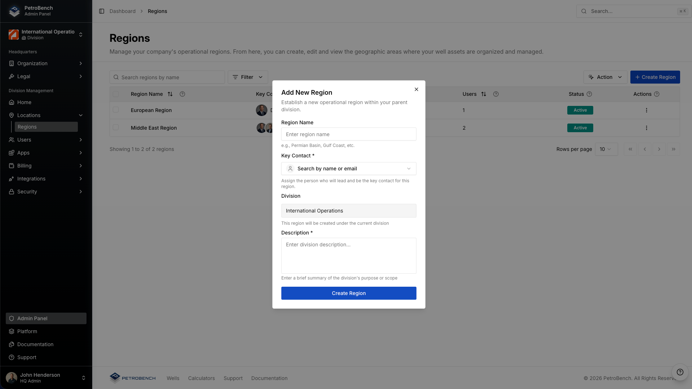Open Platform from the sidebar
This screenshot has width=692, height=389.
[46, 331]
